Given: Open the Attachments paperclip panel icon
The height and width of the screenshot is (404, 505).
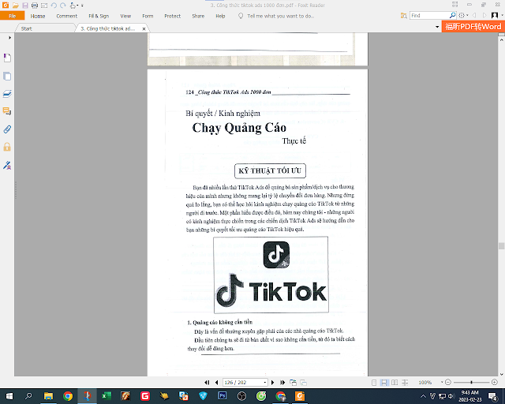Looking at the screenshot, I should click(7, 129).
